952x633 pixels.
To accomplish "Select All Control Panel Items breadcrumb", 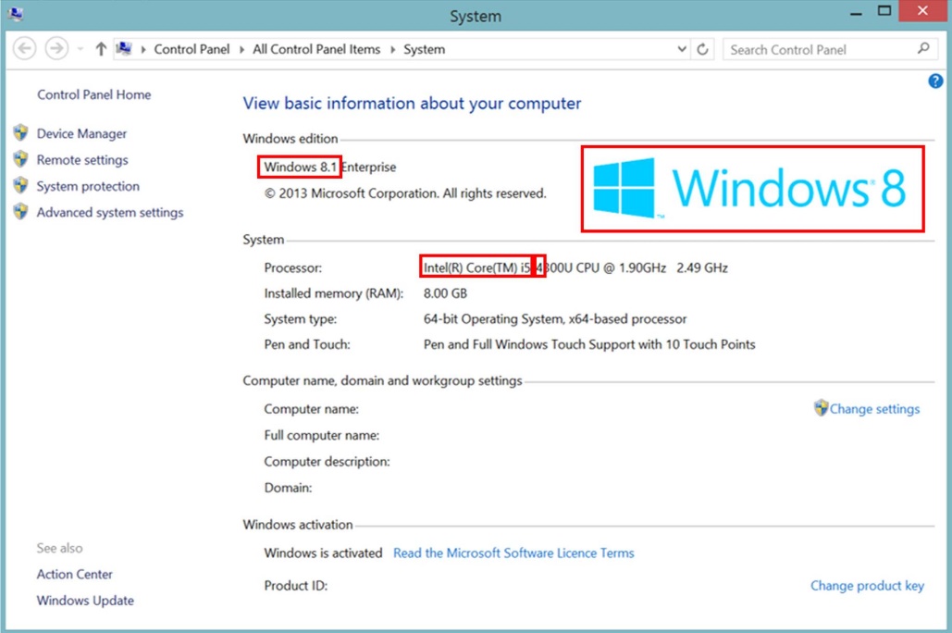I will point(316,49).
